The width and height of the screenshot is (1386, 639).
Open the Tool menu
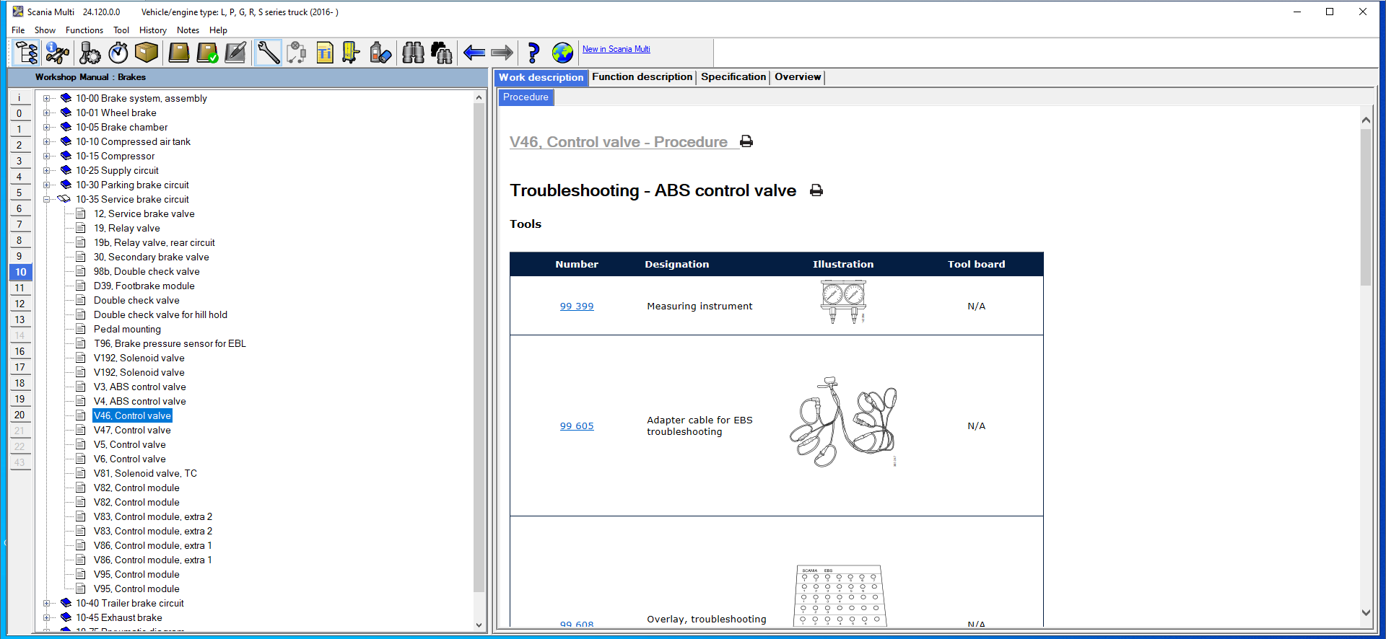coord(121,30)
